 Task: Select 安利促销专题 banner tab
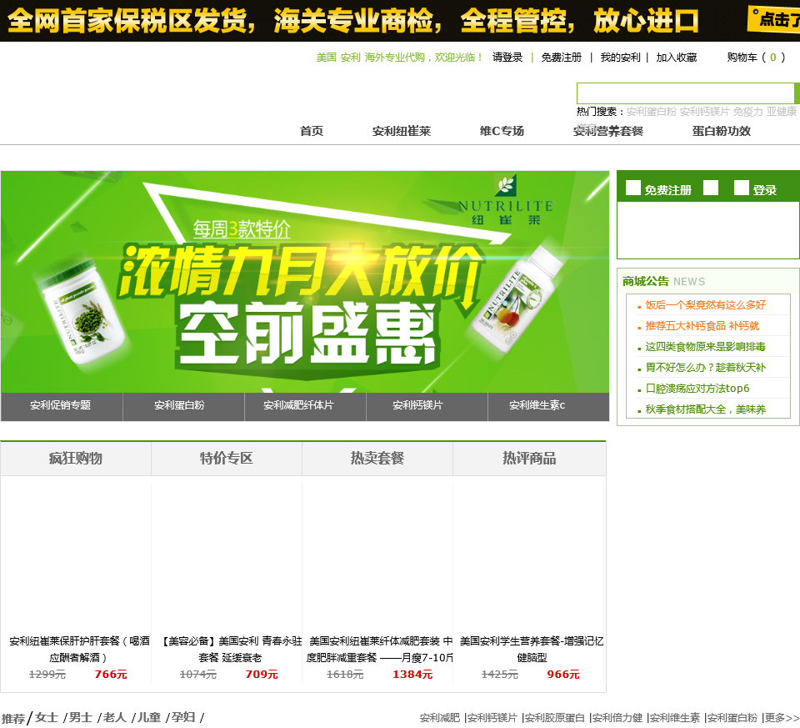point(61,406)
